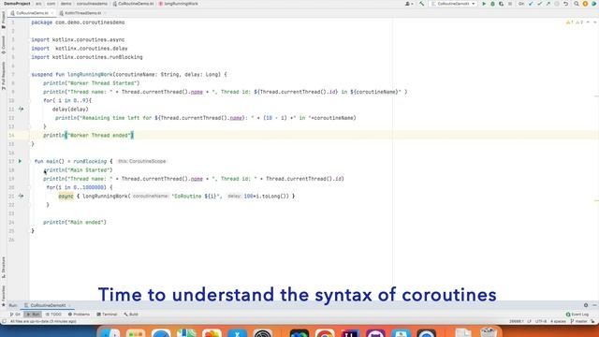Open Google Chrome from the dock
The width and height of the screenshot is (599, 337).
point(325,333)
